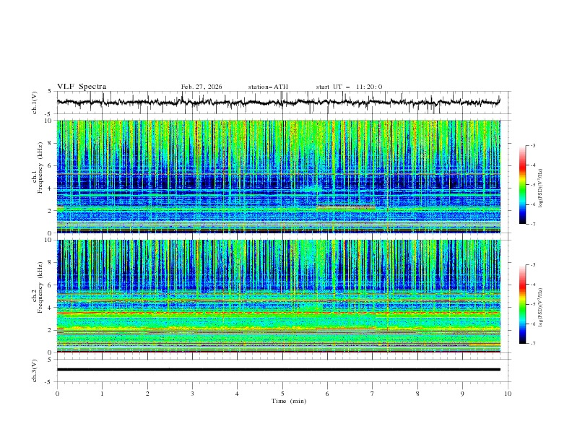Click time axis tick label "3"
This screenshot has height=442, width=572.
[192, 394]
